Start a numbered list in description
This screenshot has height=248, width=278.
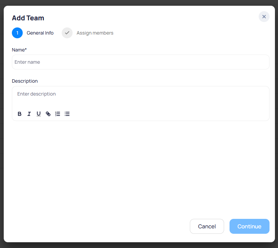[58, 114]
